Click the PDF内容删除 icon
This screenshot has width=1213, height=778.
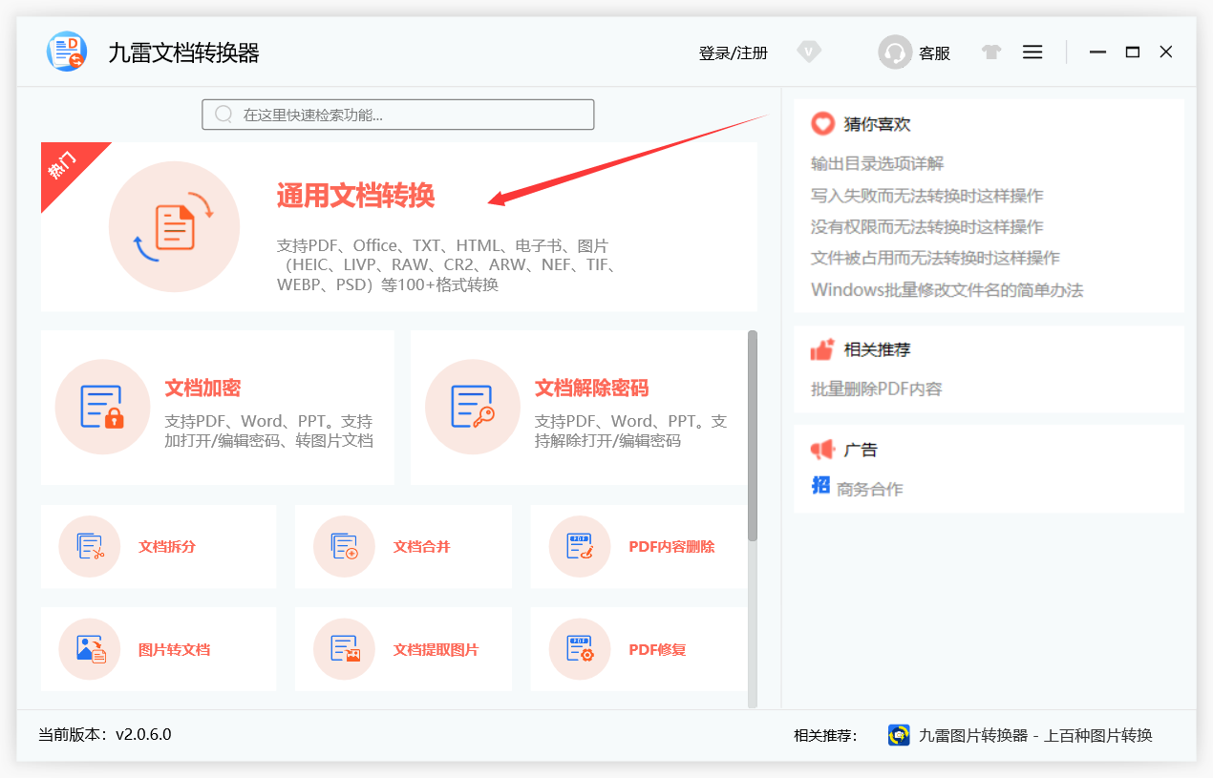coord(580,547)
